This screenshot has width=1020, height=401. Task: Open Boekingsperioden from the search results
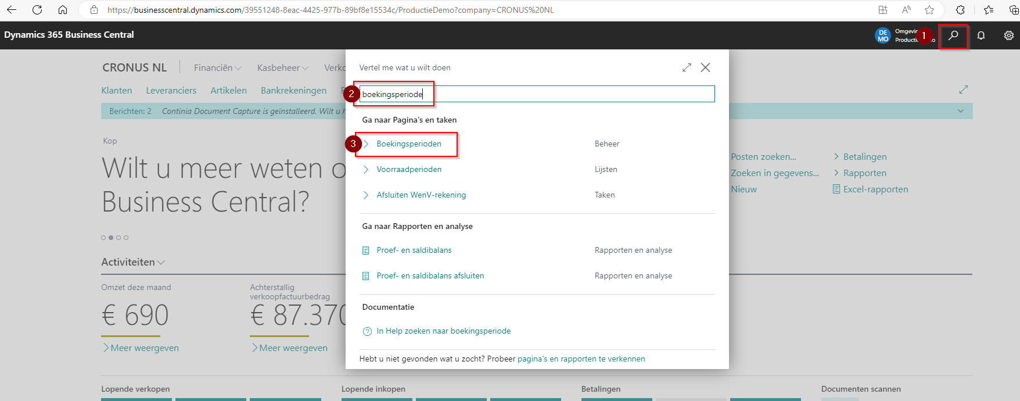pos(409,144)
